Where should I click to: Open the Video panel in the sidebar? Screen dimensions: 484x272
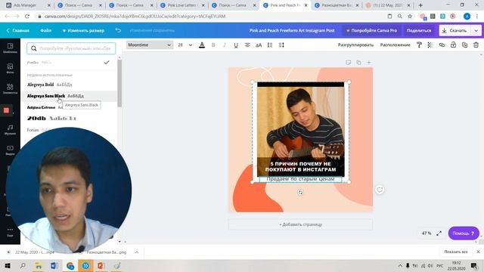coord(10,150)
